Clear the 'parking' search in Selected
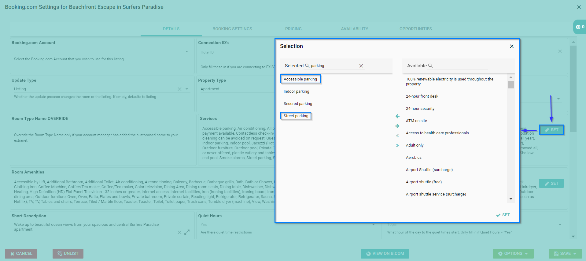586x261 pixels. (361, 66)
